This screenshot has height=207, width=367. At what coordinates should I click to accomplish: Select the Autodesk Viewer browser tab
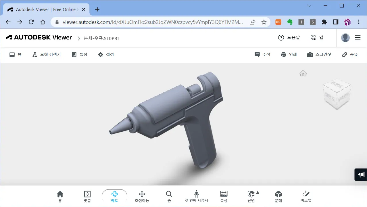coord(46,9)
